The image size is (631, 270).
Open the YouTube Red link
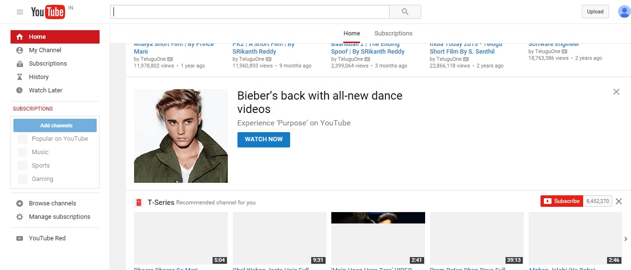tap(47, 238)
